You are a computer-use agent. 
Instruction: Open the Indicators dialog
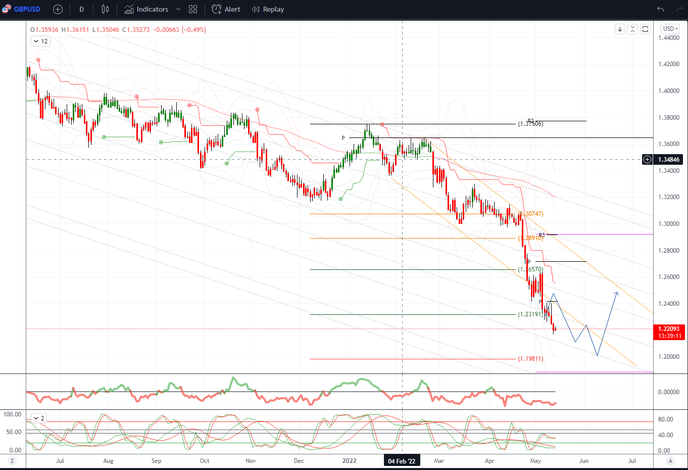146,9
